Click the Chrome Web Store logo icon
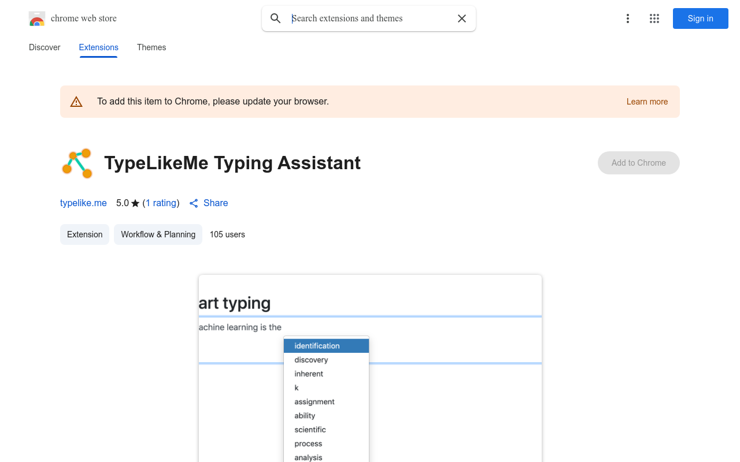 37,18
